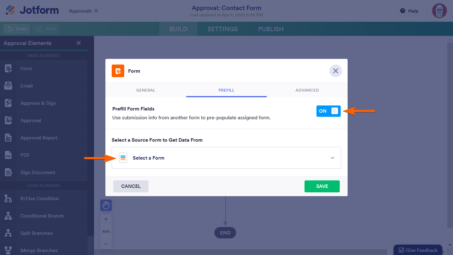Select the PDF element icon
The width and height of the screenshot is (453, 255).
pos(8,155)
